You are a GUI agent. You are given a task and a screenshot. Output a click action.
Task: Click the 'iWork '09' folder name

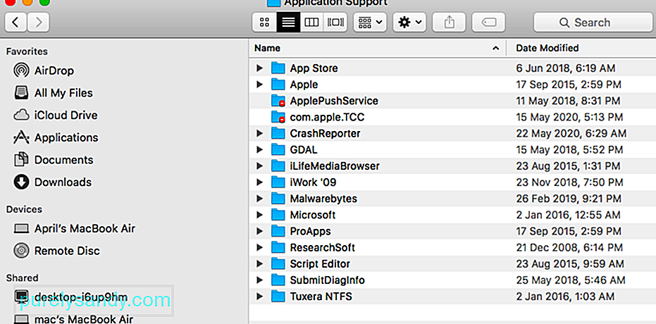pos(313,182)
